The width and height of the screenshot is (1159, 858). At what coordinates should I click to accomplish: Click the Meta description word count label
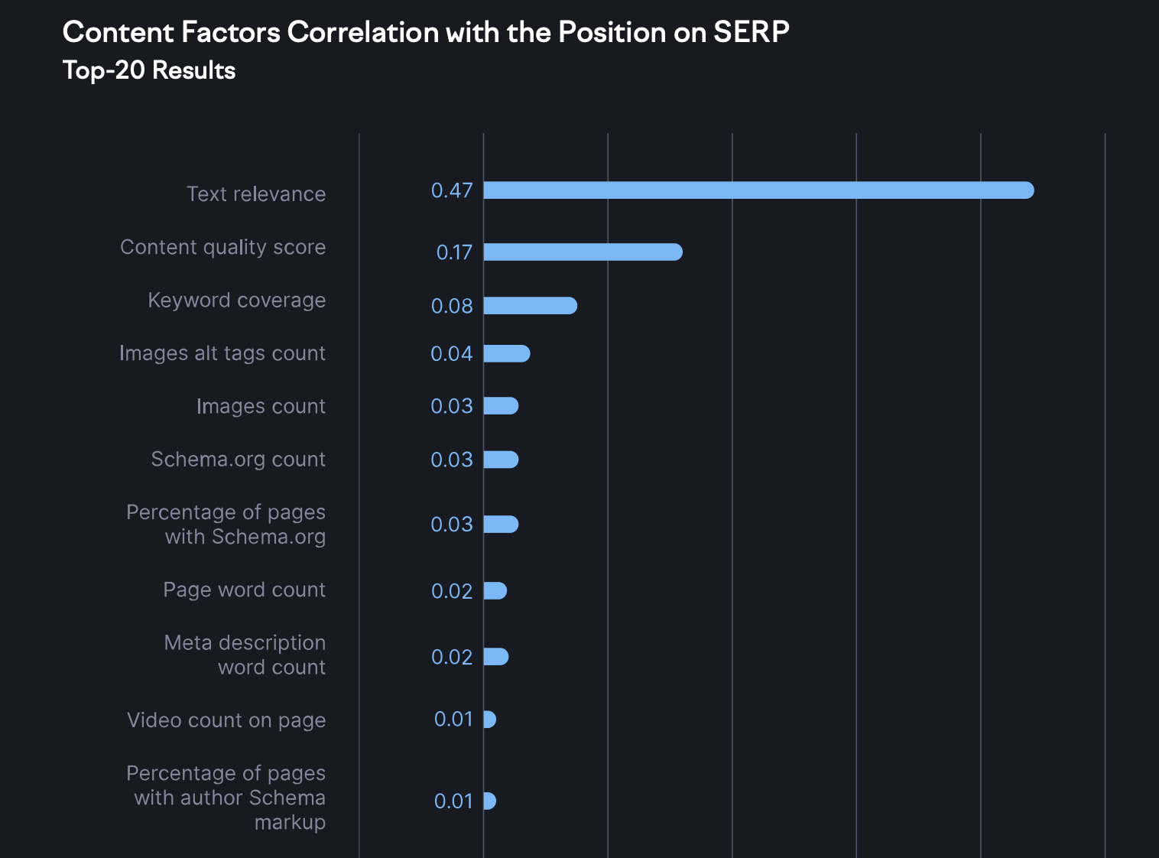click(245, 655)
